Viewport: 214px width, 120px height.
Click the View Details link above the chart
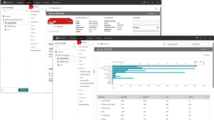pos(207,55)
